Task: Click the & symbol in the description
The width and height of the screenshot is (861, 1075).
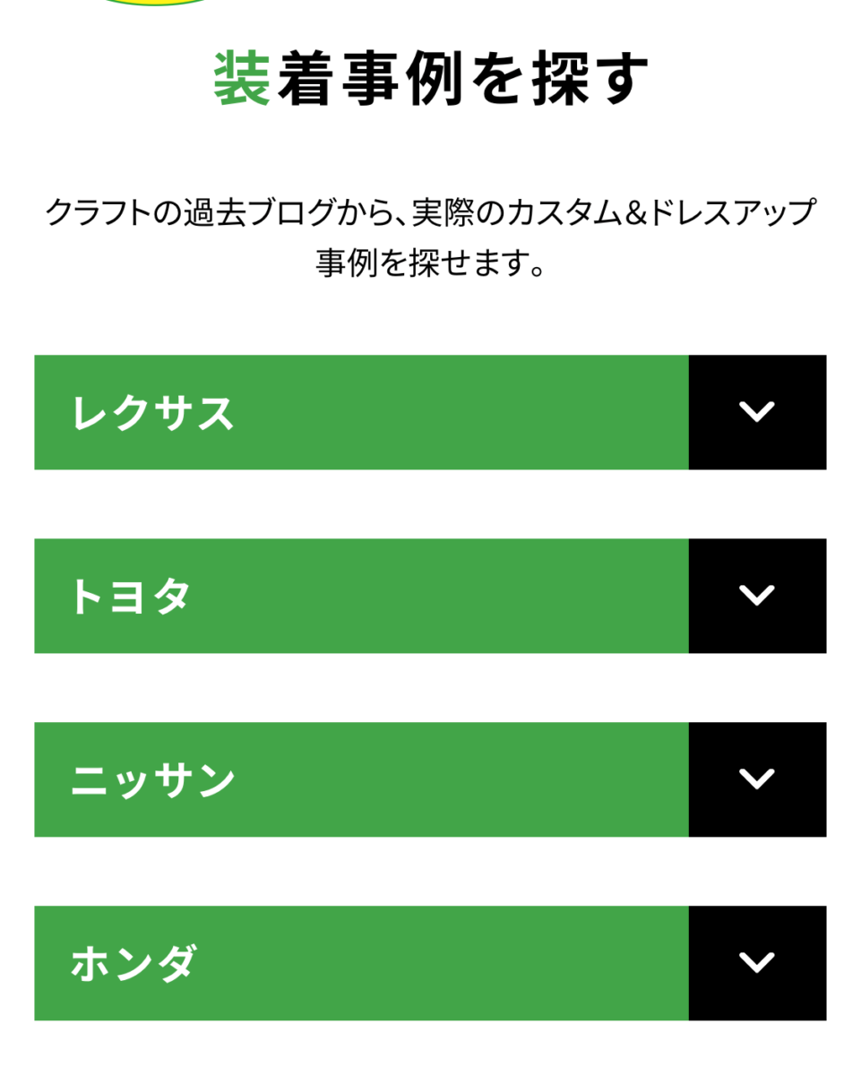Action: pyautogui.click(x=636, y=213)
